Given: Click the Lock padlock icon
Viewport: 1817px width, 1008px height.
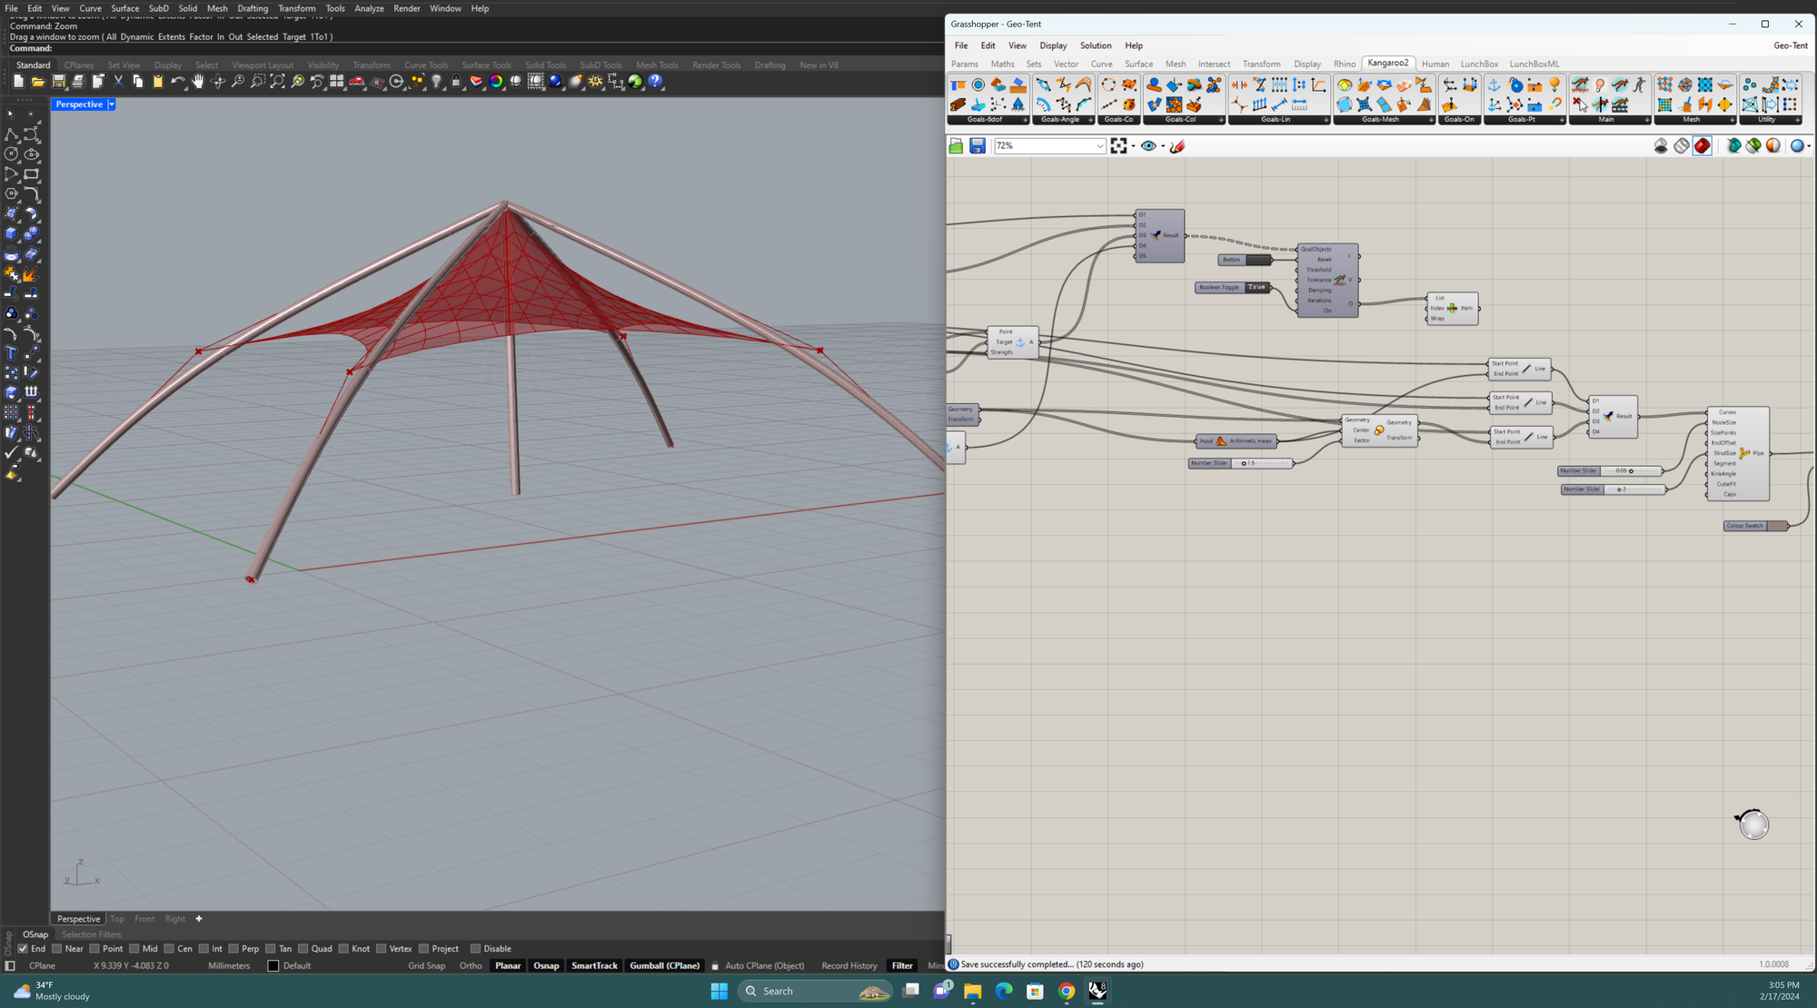Looking at the screenshot, I should tap(456, 82).
